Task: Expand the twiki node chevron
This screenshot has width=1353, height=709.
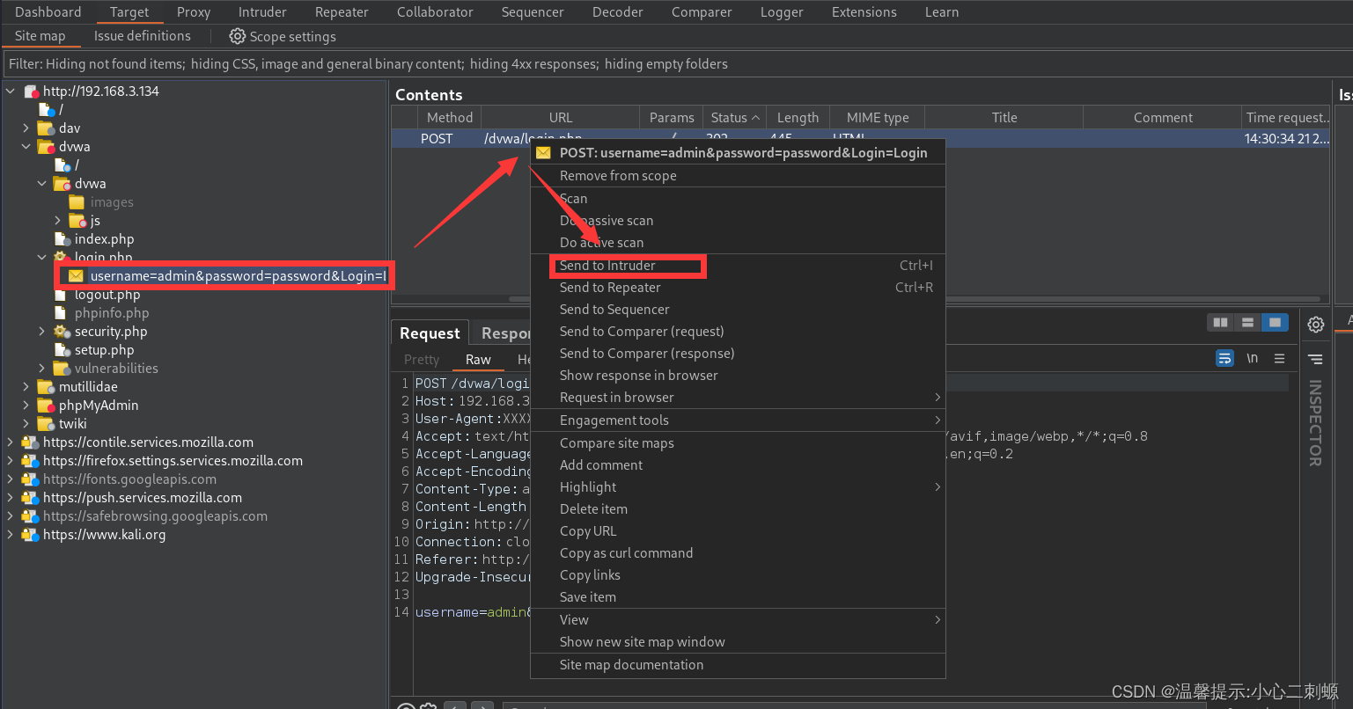Action: click(26, 424)
